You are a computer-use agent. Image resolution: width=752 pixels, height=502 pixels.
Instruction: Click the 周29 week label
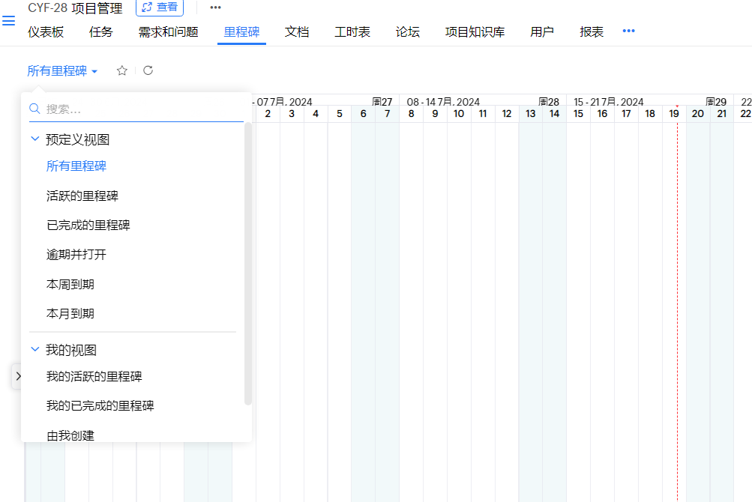(x=716, y=102)
